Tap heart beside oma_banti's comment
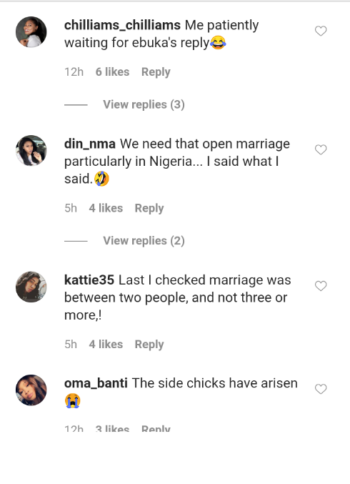 [321, 389]
